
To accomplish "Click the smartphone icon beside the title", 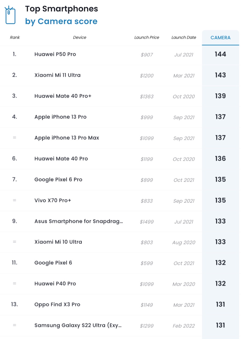I will tap(10, 15).
